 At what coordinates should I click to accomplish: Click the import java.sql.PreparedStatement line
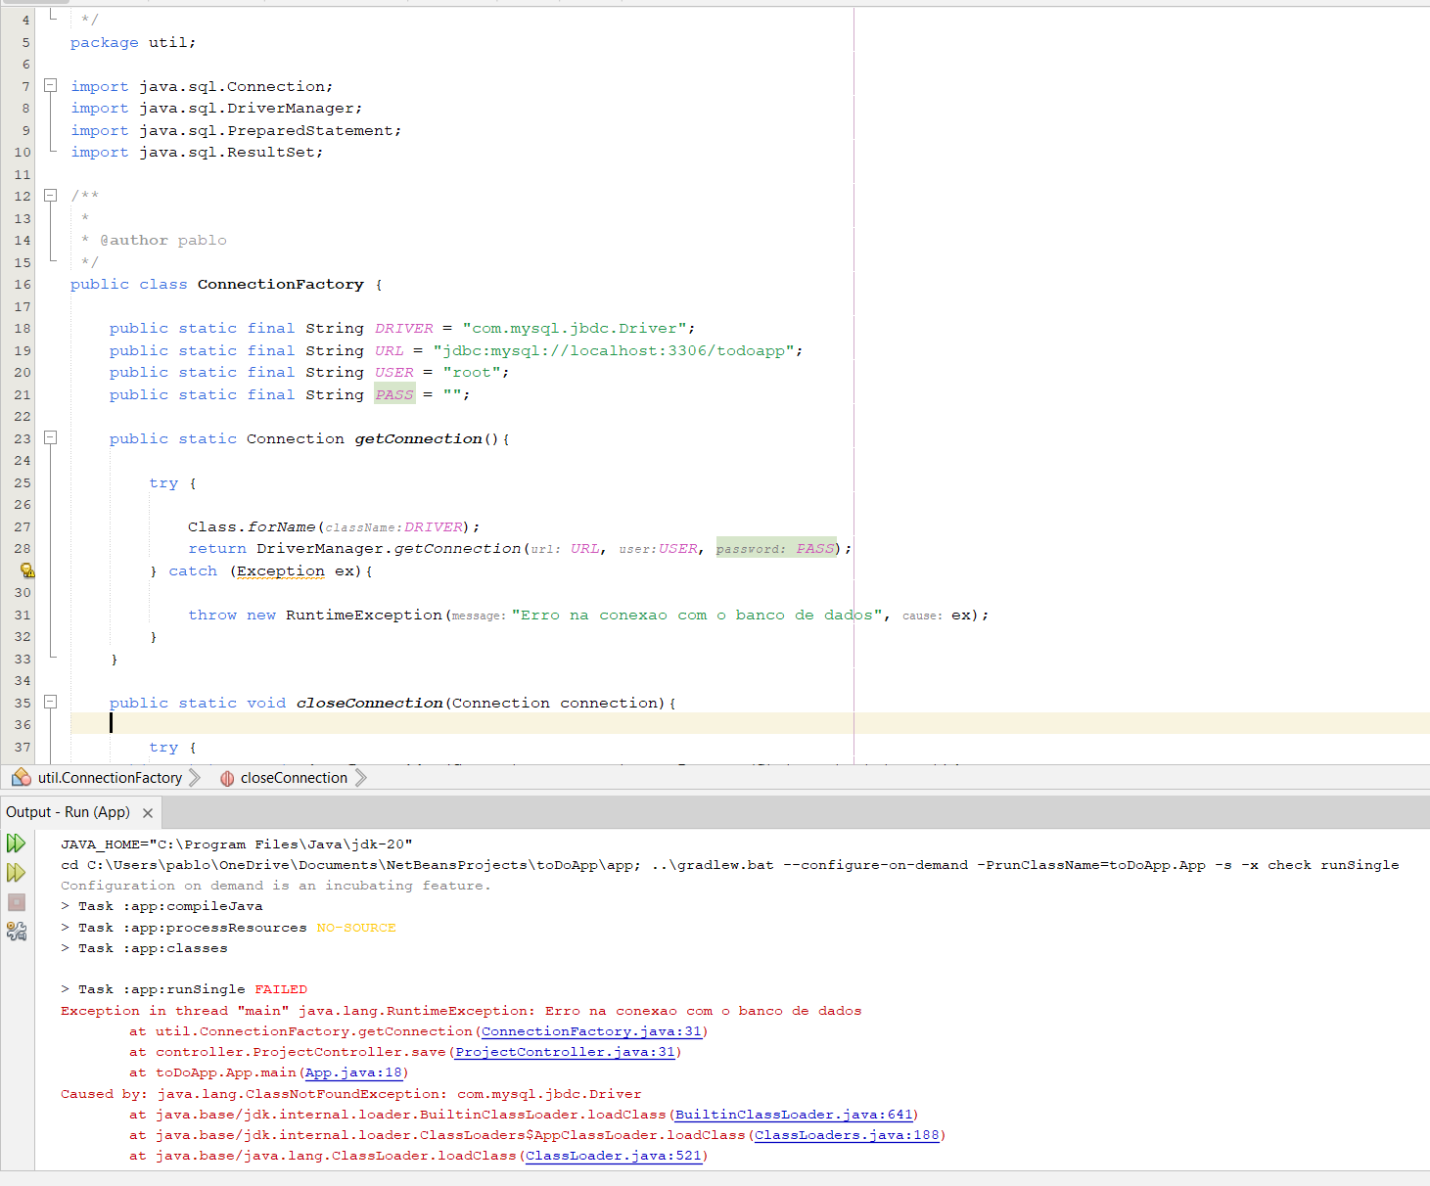pos(236,131)
